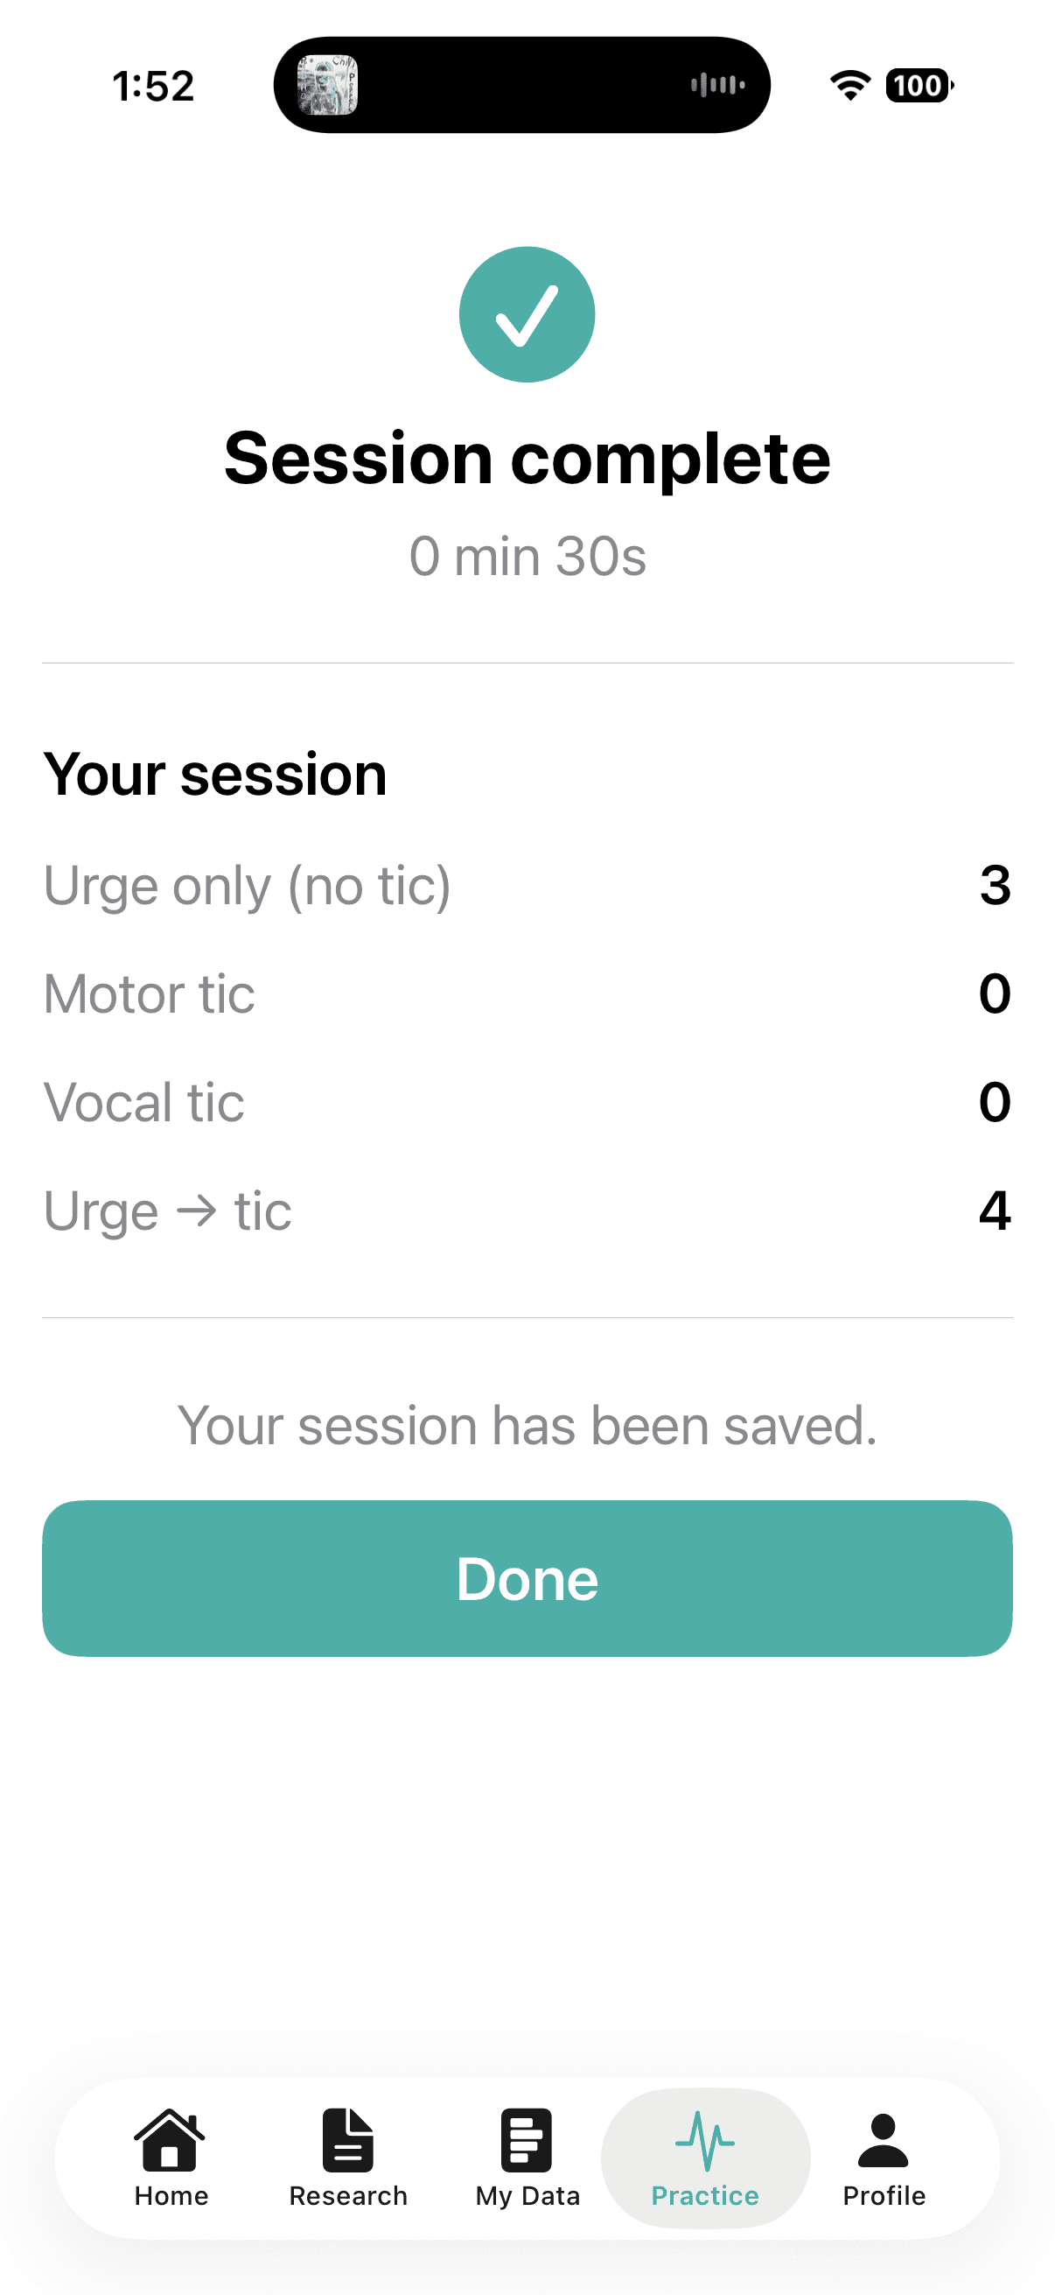
Task: Tap the Urge → tic row
Action: [527, 1211]
